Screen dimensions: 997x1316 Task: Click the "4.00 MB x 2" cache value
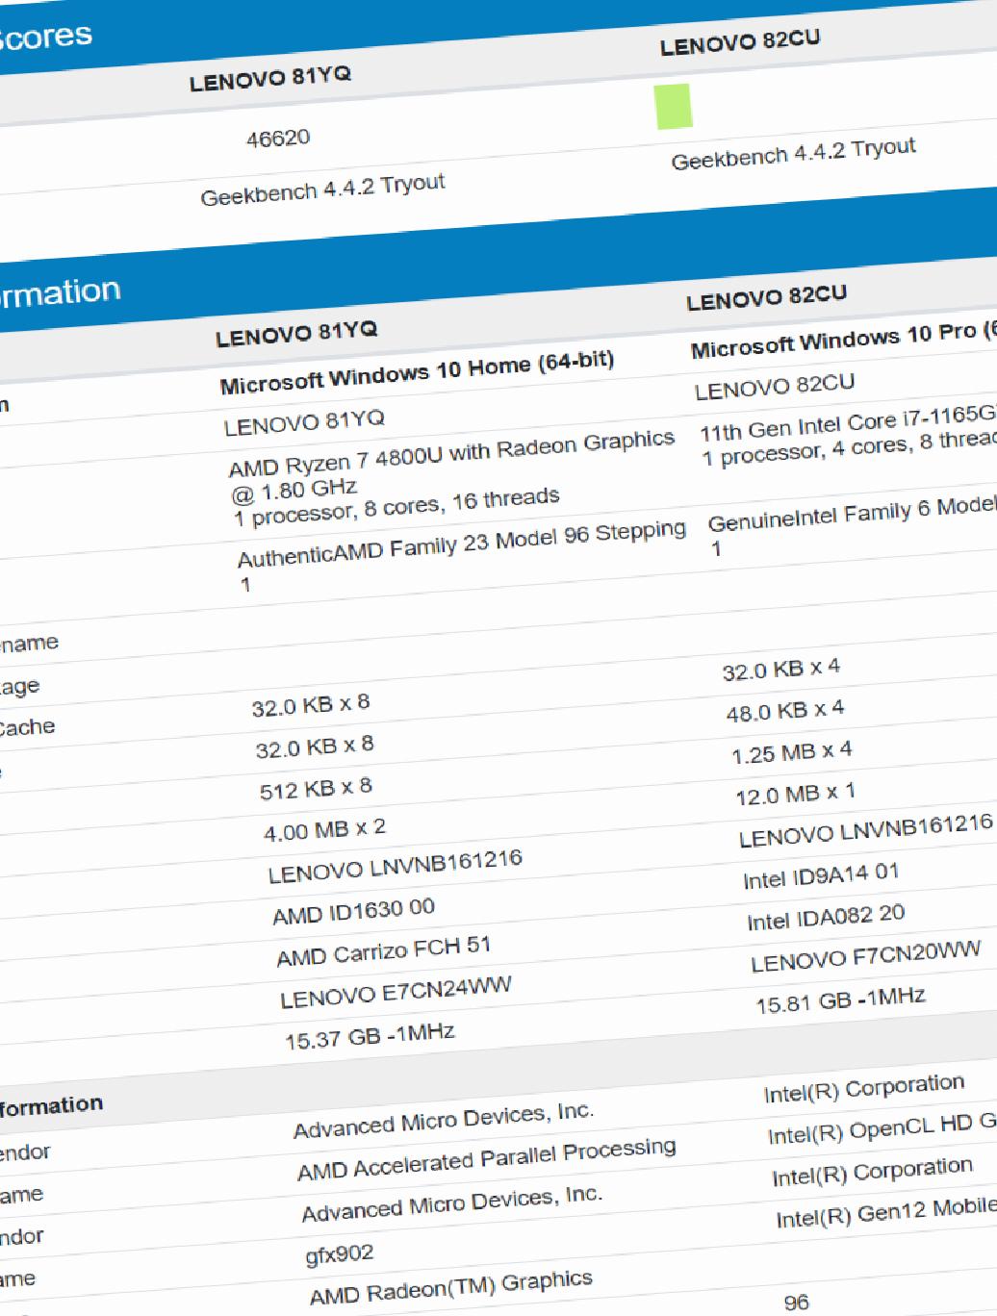(324, 830)
